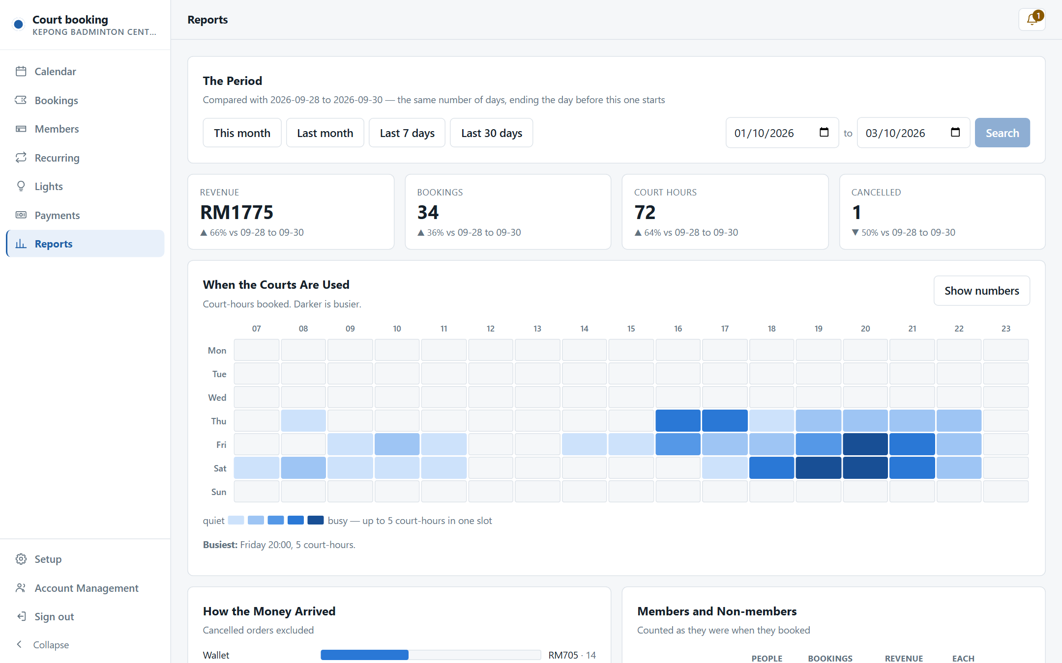Click the Members card icon
The height and width of the screenshot is (663, 1062).
[21, 129]
